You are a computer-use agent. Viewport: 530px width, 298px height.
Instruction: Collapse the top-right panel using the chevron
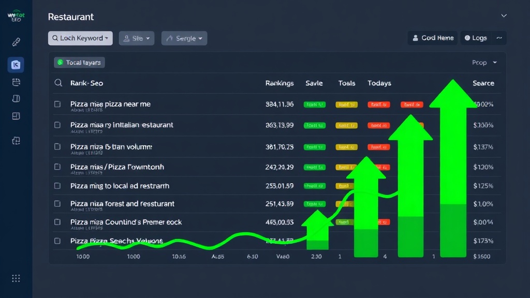[504, 16]
